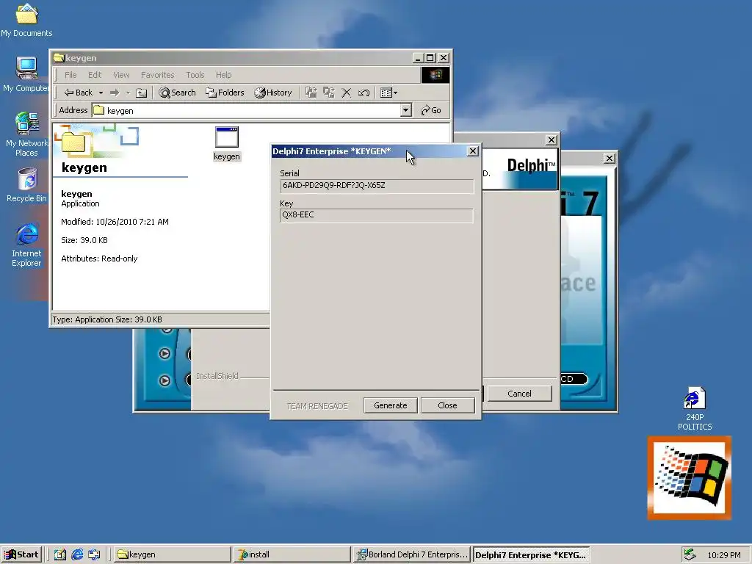Switch to keygen folder taskbar button
The image size is (752, 564).
pos(172,554)
